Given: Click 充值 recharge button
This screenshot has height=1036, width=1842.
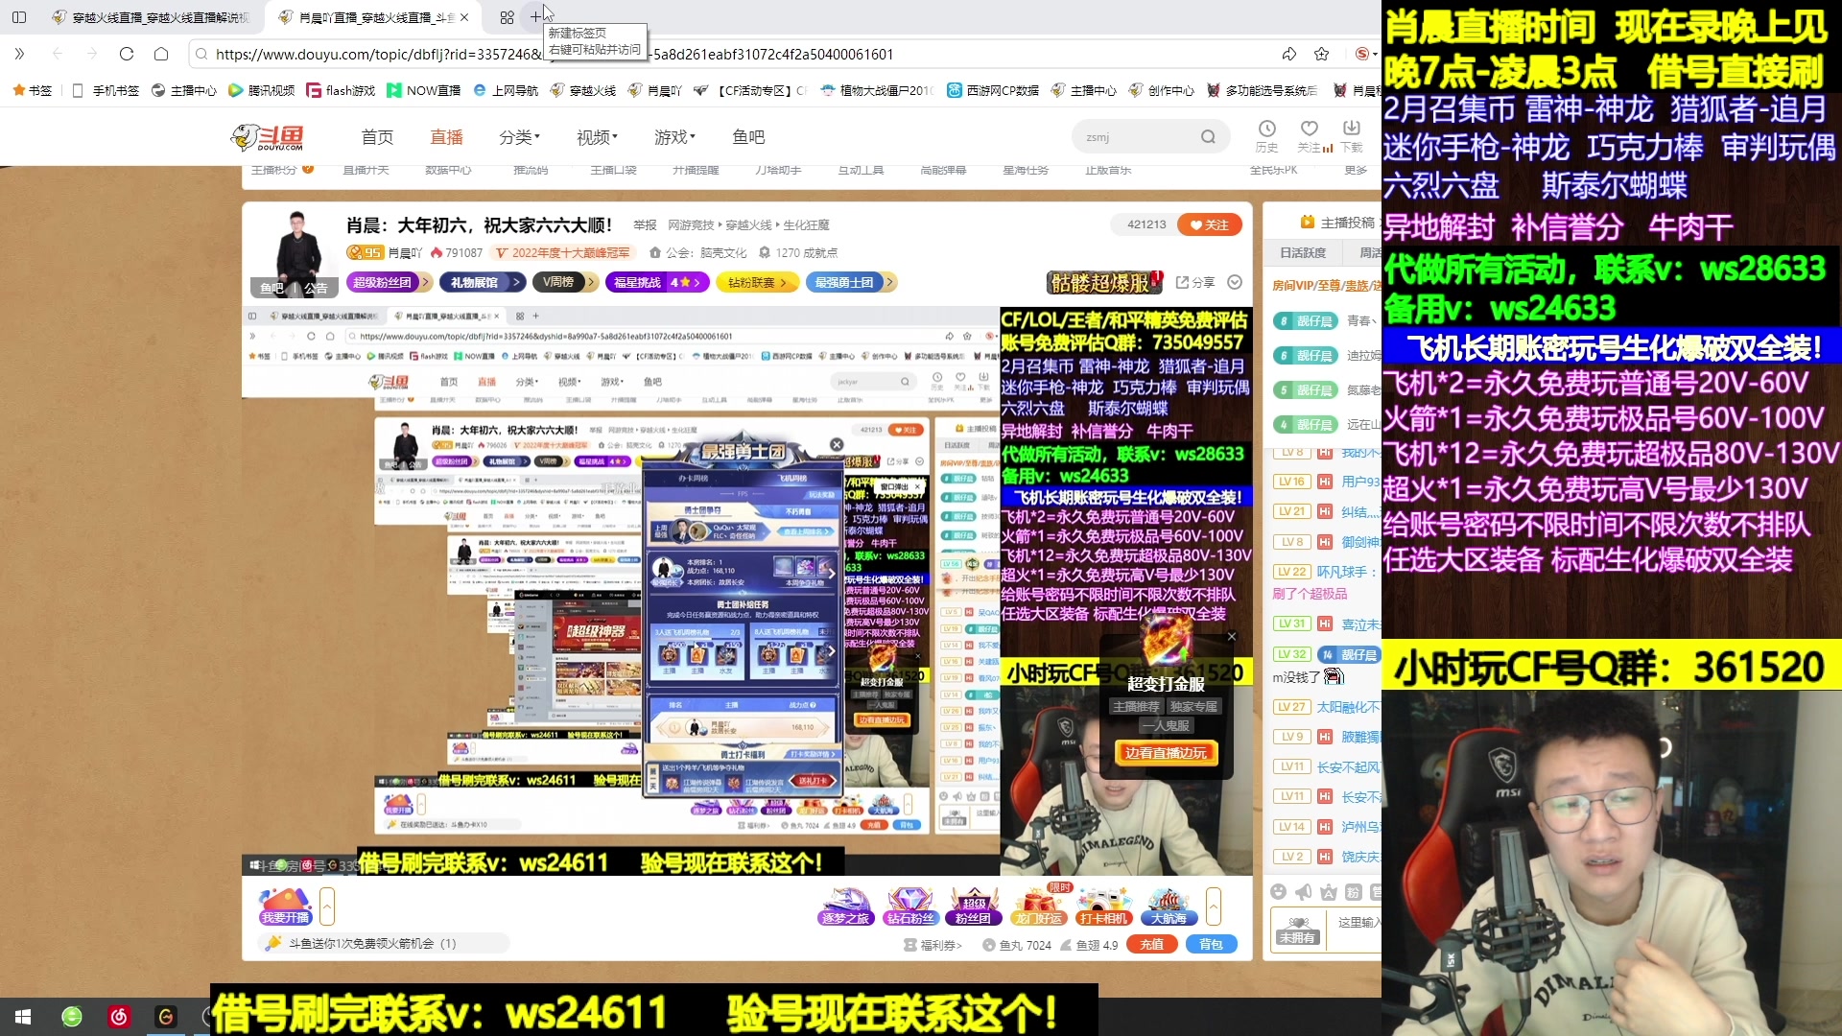Looking at the screenshot, I should pyautogui.click(x=1152, y=945).
